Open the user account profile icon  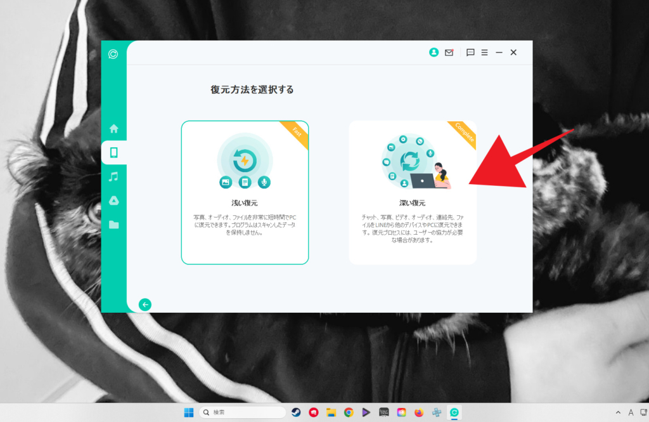434,53
